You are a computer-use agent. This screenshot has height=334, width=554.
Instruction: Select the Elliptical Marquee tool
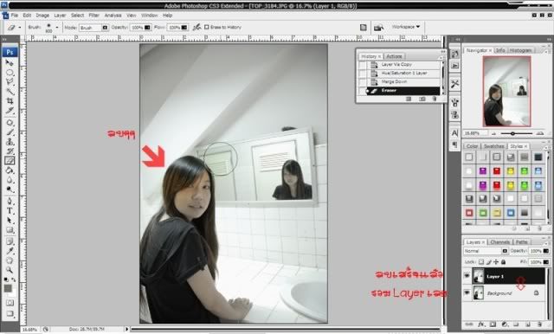10,73
